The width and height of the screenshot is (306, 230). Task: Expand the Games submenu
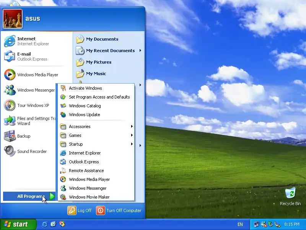(x=96, y=135)
